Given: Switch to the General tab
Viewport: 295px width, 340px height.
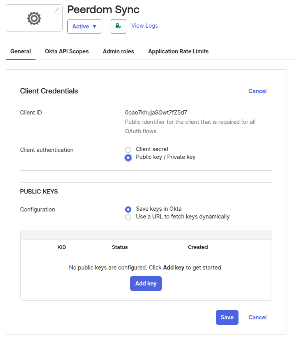Looking at the screenshot, I should pos(21,51).
